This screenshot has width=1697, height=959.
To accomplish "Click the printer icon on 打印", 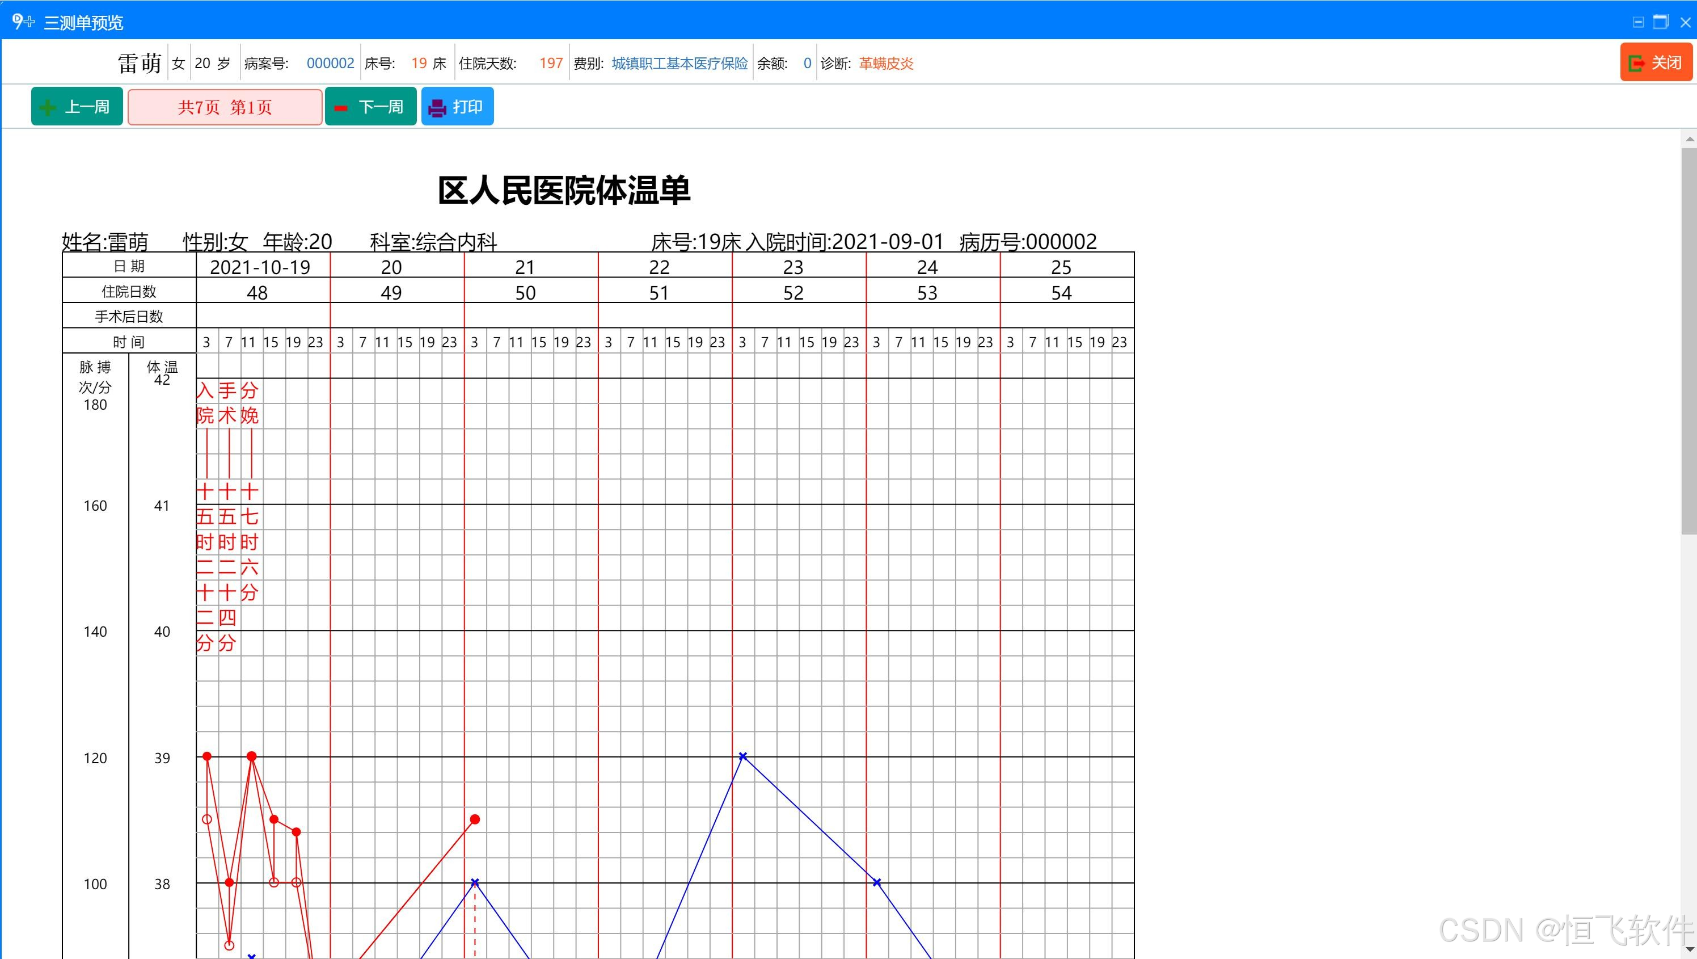I will tap(437, 107).
